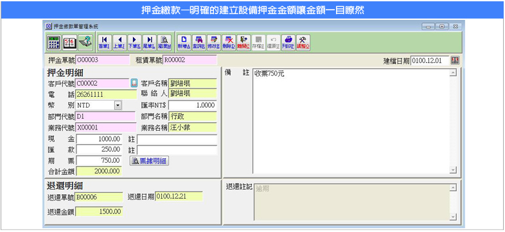Screen dimensions: 505x232
Task: Click the window title bar app icon
Action: [x=49, y=26]
